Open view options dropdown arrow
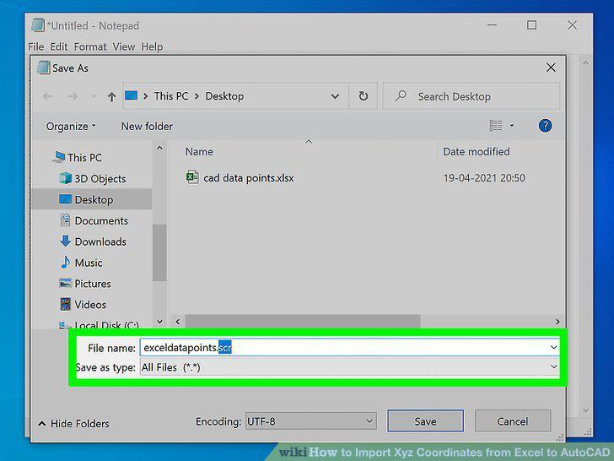Screen dimensions: 614x461 click(x=512, y=126)
